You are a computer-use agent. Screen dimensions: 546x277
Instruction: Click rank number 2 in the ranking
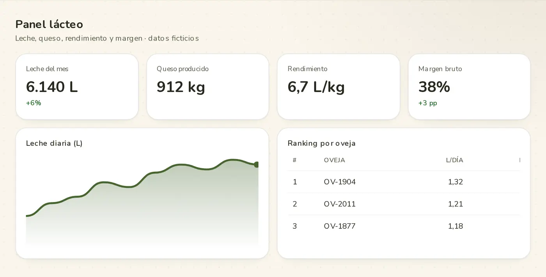point(295,204)
